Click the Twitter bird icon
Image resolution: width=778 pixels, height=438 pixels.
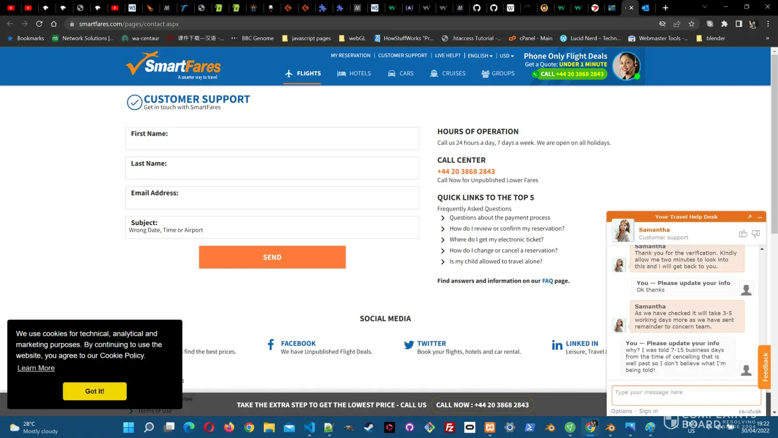[409, 345]
